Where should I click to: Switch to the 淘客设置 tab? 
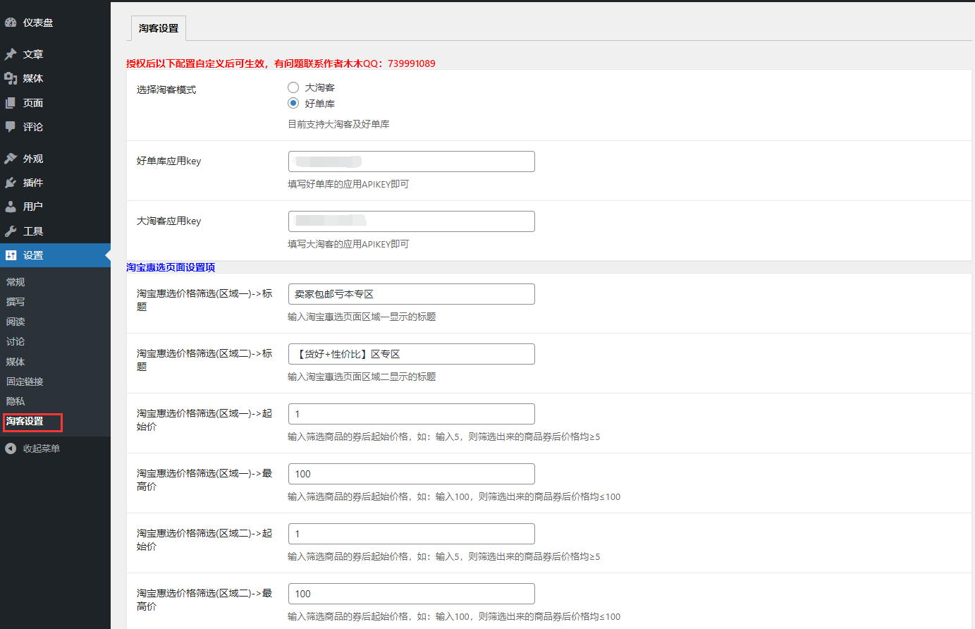[x=159, y=28]
